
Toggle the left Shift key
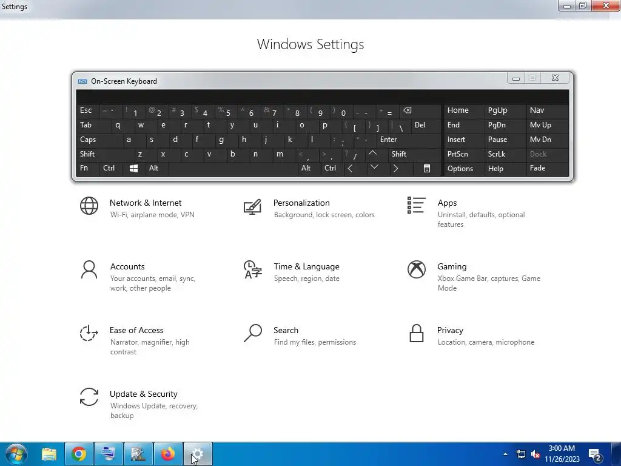(x=105, y=154)
